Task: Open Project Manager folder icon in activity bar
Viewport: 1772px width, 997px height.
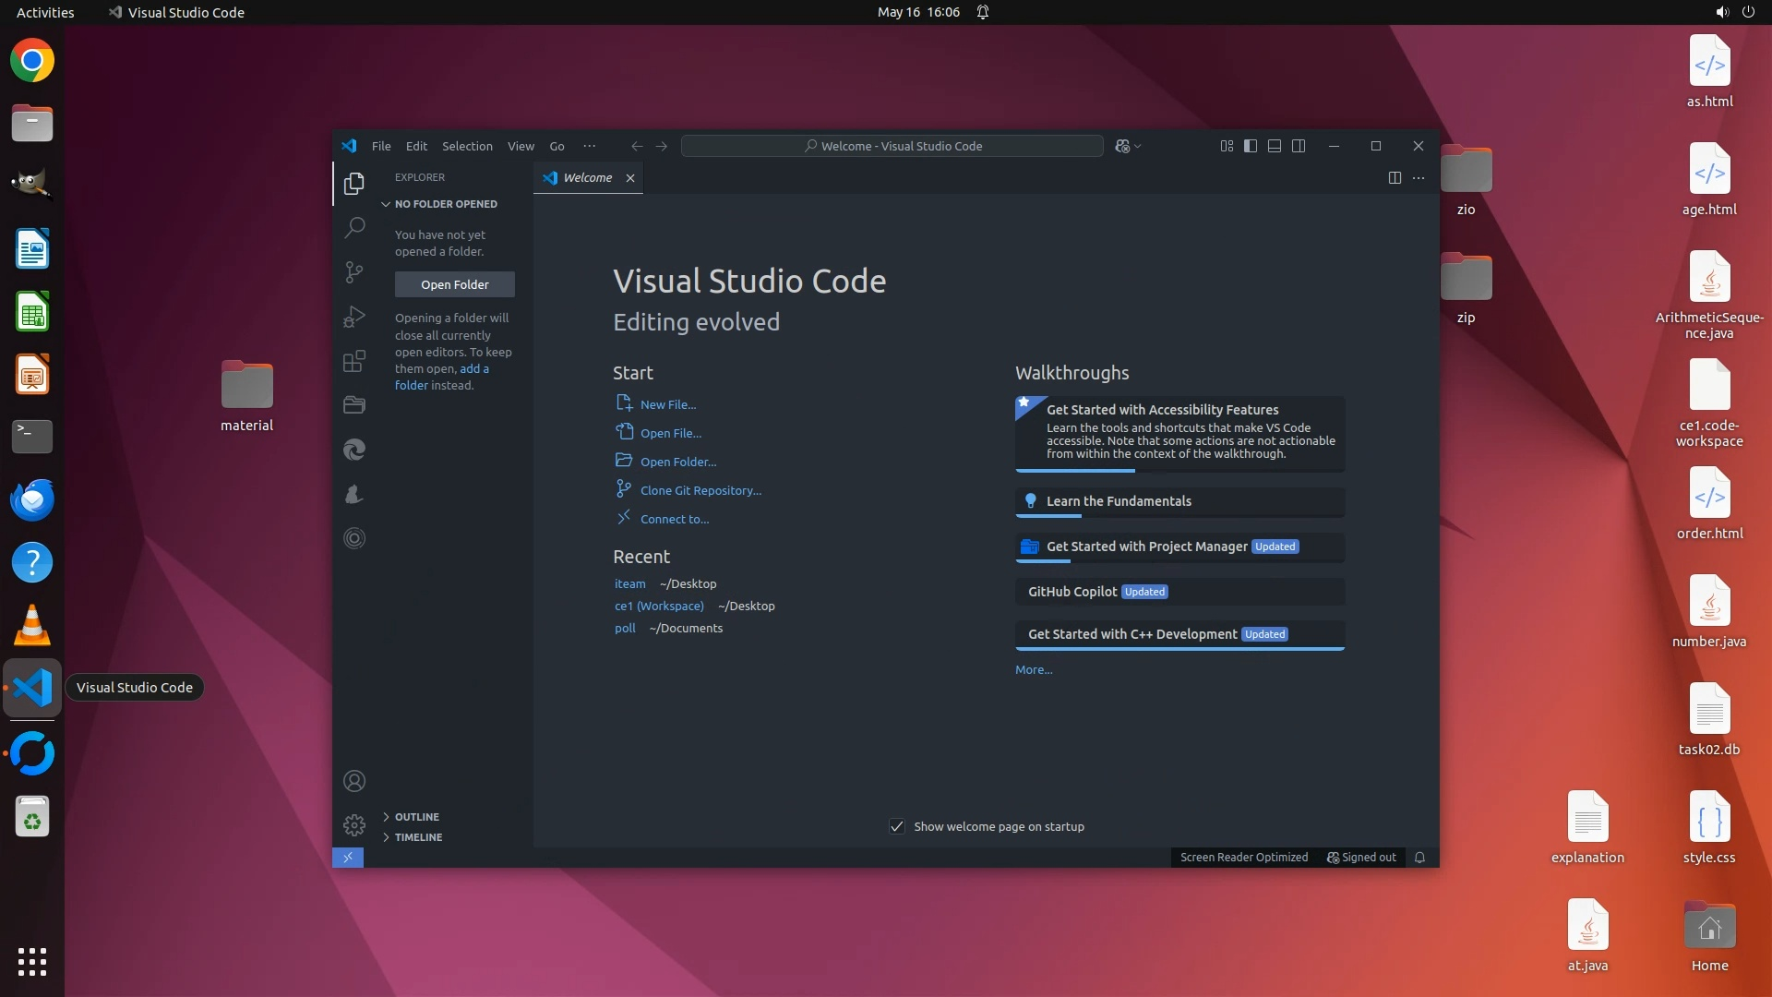Action: point(354,405)
